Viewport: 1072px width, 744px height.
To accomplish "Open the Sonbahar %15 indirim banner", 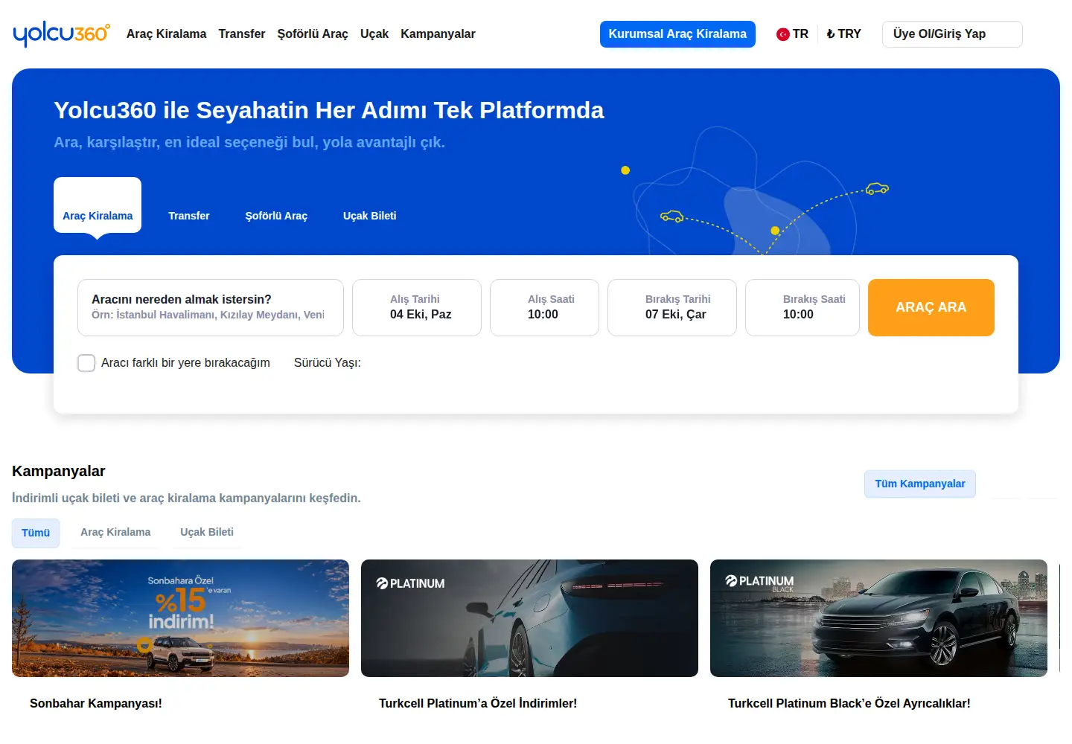I will click(x=180, y=618).
